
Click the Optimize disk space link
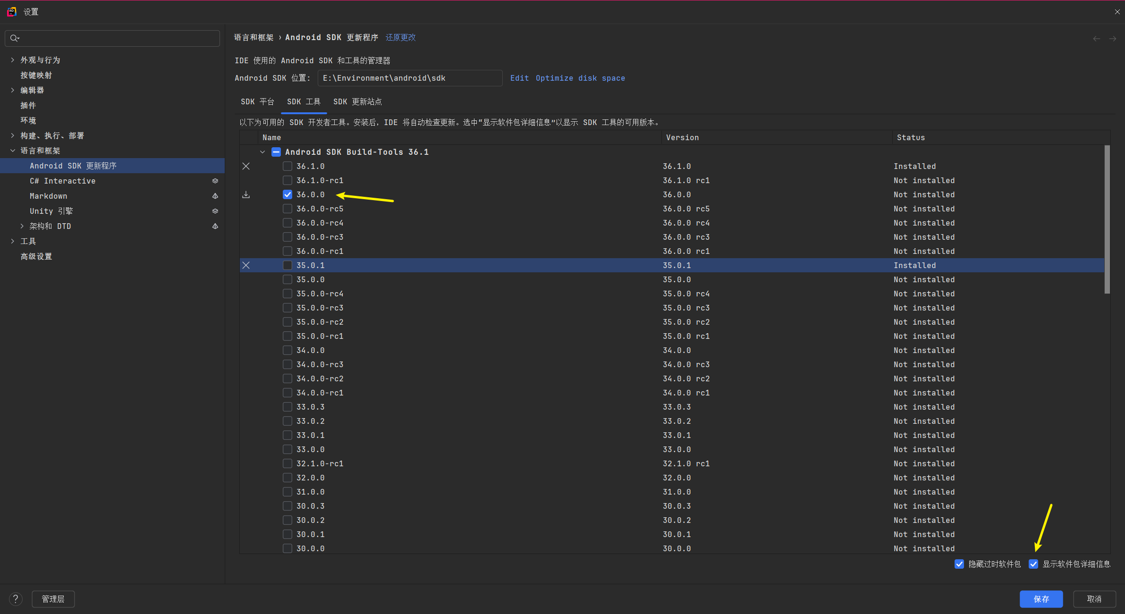click(x=580, y=78)
